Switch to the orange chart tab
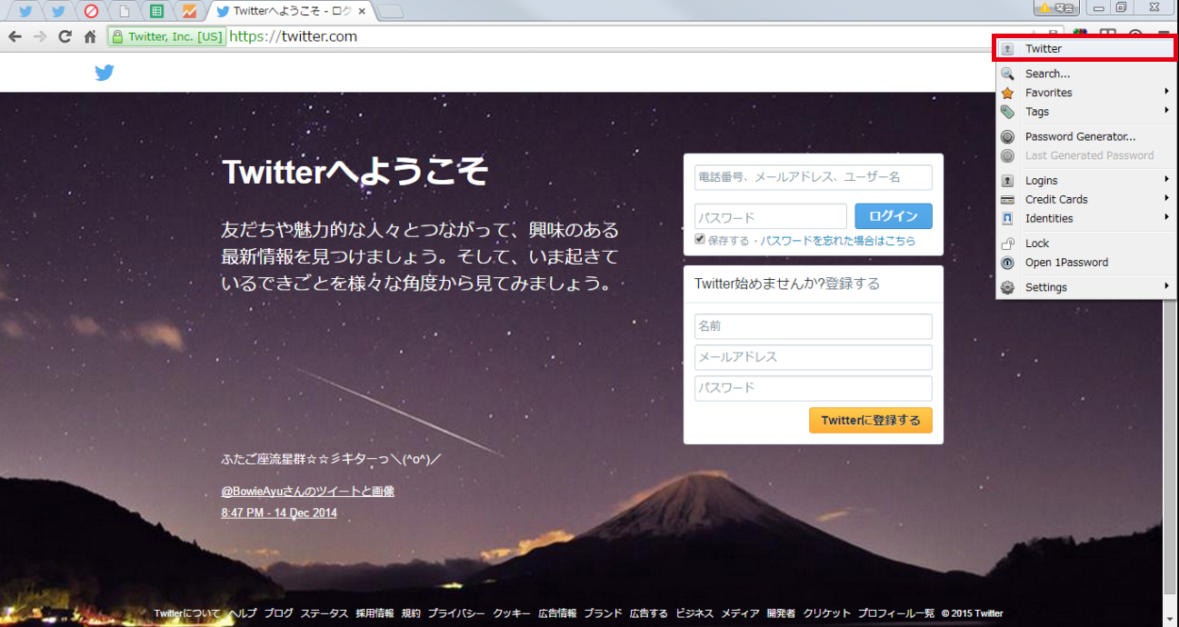Screen dimensions: 1179x627 [x=189, y=11]
